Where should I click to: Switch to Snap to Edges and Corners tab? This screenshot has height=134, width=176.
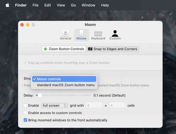click(113, 49)
